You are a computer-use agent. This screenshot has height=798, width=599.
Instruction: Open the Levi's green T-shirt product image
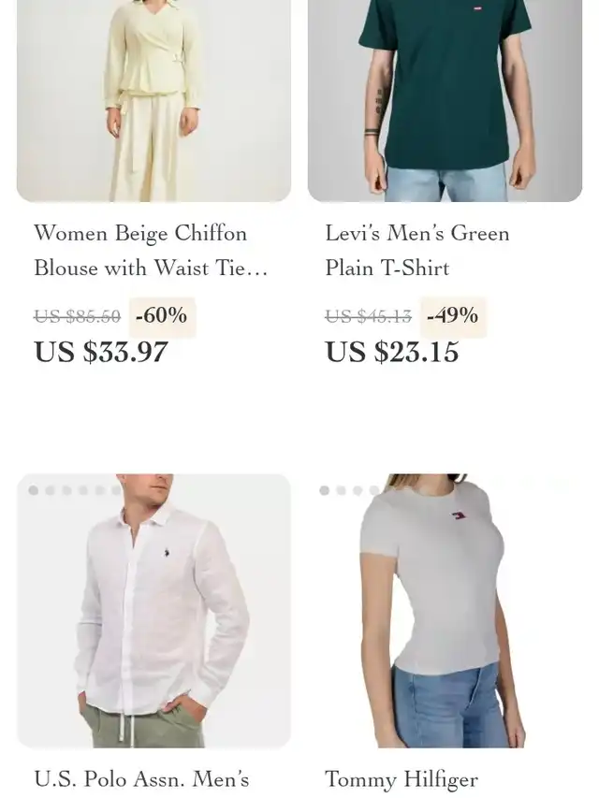(445, 101)
